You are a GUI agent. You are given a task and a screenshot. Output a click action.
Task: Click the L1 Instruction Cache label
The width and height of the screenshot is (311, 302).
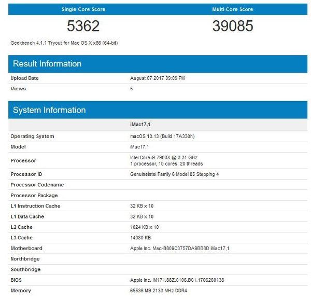pos(35,206)
